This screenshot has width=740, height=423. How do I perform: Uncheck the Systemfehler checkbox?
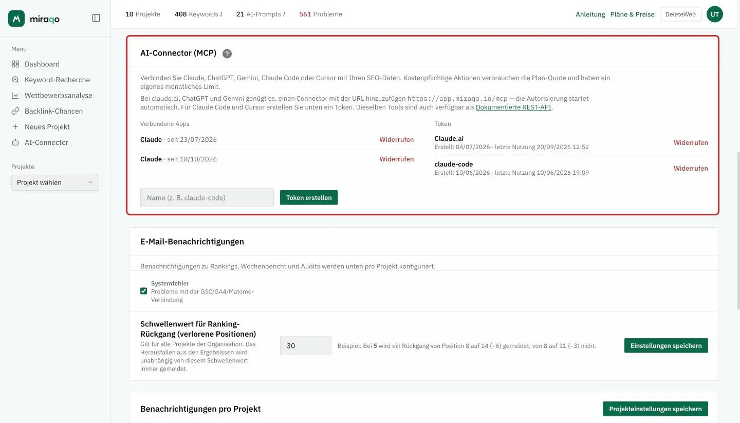pos(143,291)
